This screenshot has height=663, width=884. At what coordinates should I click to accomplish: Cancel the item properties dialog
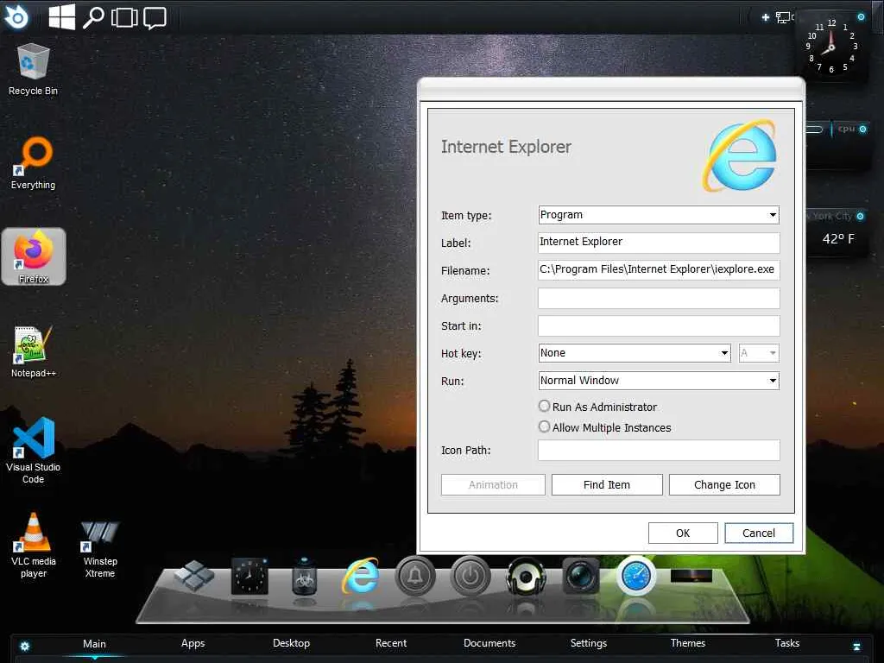(759, 534)
